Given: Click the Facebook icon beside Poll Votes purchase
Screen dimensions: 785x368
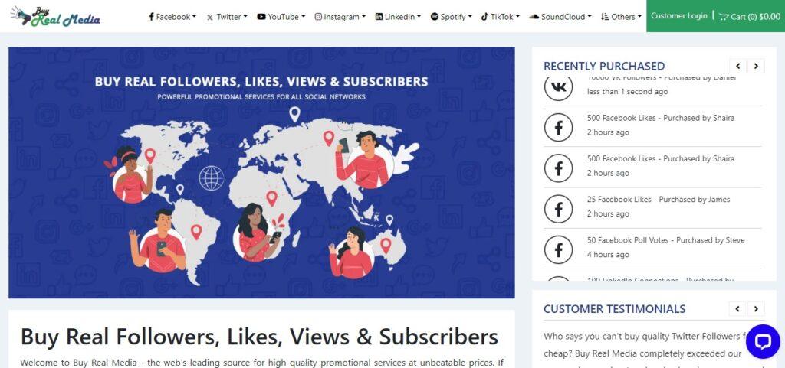Looking at the screenshot, I should pos(558,249).
